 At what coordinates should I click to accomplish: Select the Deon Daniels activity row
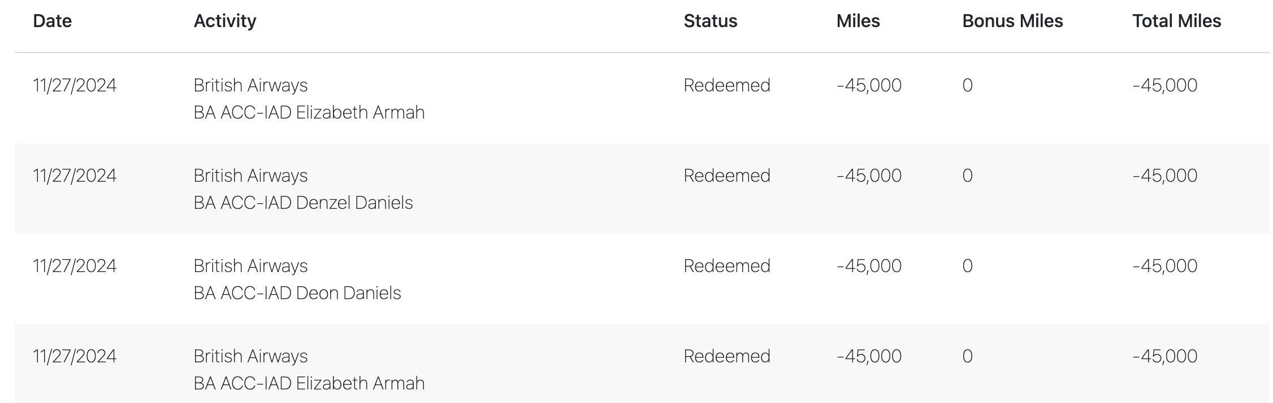click(x=642, y=279)
